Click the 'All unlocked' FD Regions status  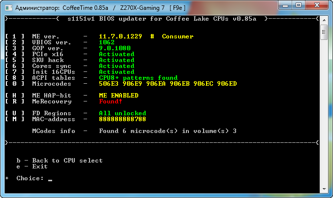[122, 113]
